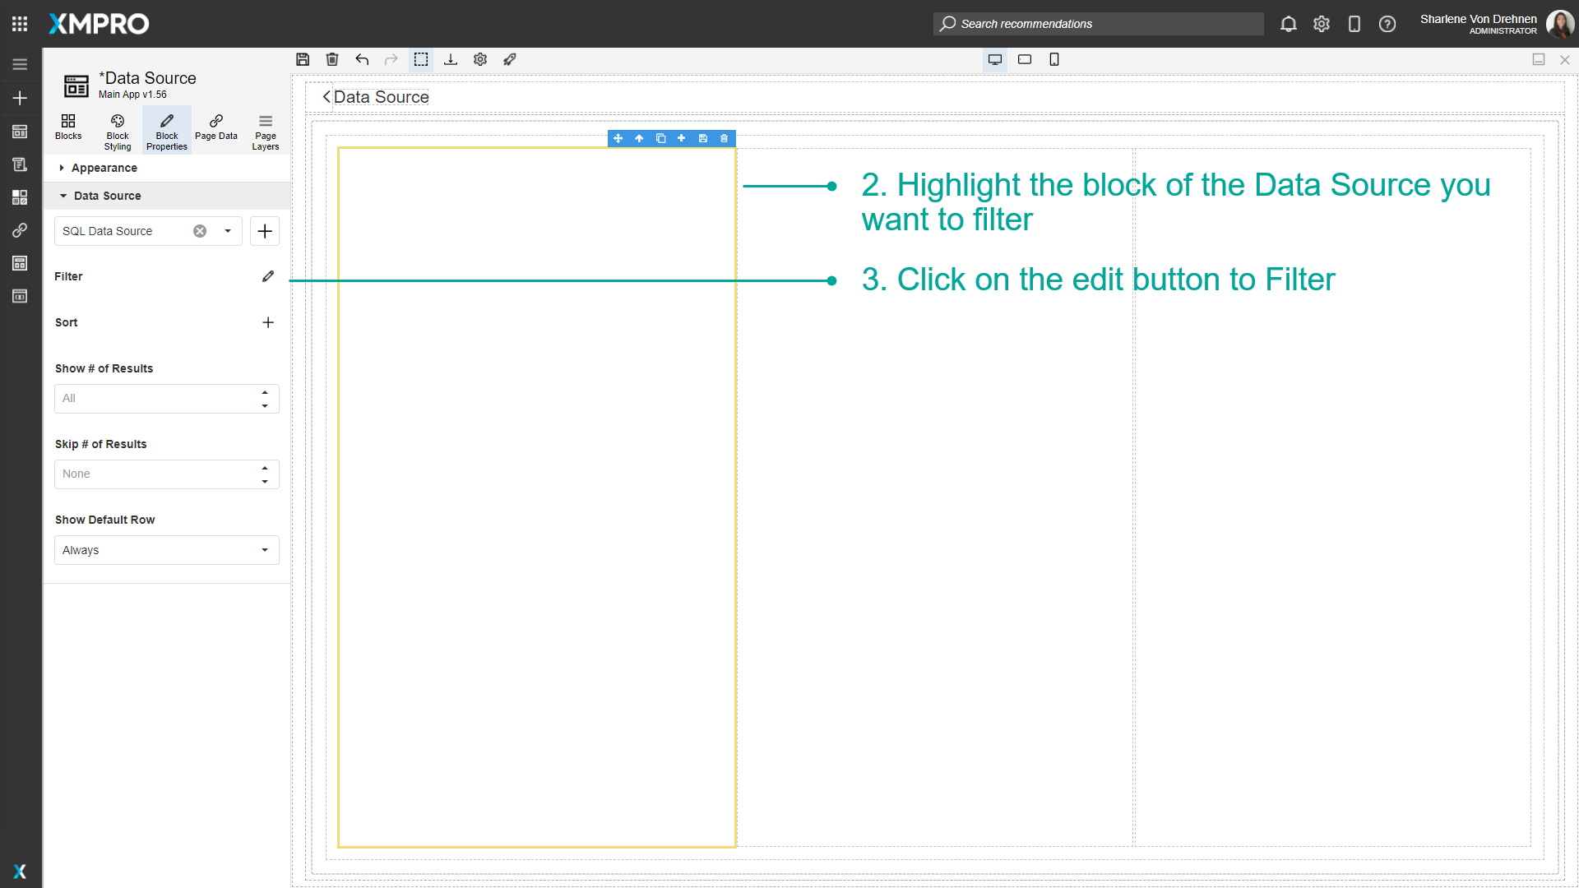Switch preview to mobile view
This screenshot has width=1579, height=888.
1054,59
